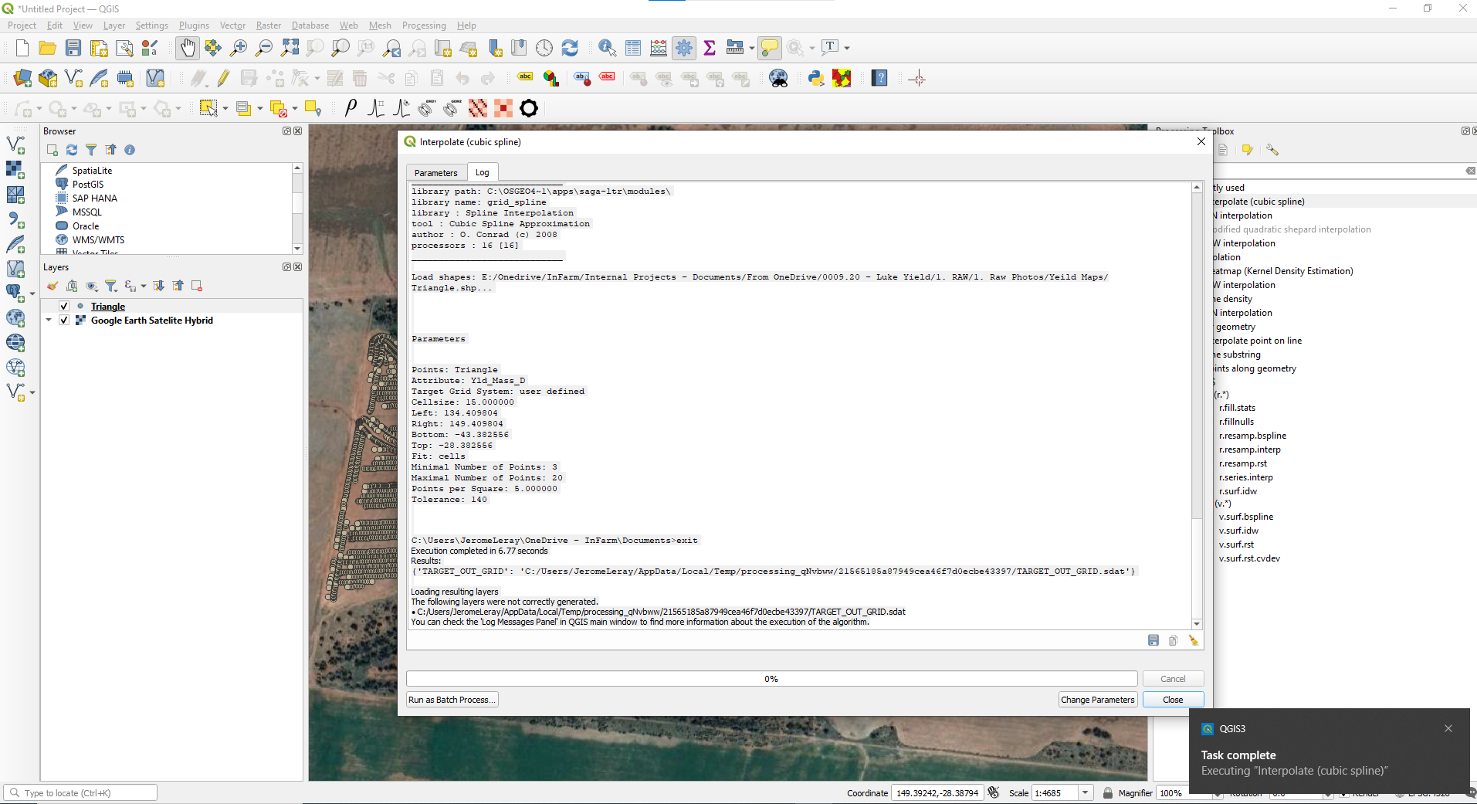Save the log to file icon
Viewport: 1477px width, 804px height.
(x=1153, y=640)
